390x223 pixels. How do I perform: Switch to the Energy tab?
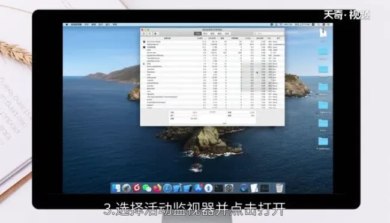[x=212, y=34]
